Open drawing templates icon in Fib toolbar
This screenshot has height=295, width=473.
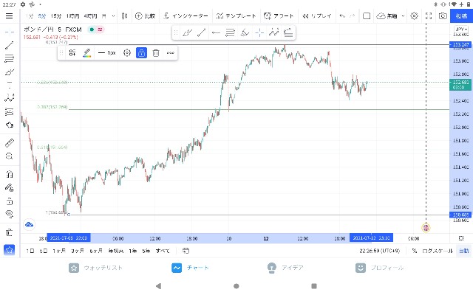(x=72, y=53)
